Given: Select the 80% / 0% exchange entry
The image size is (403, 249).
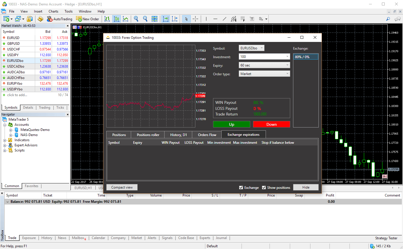Looking at the screenshot, I should click(305, 57).
